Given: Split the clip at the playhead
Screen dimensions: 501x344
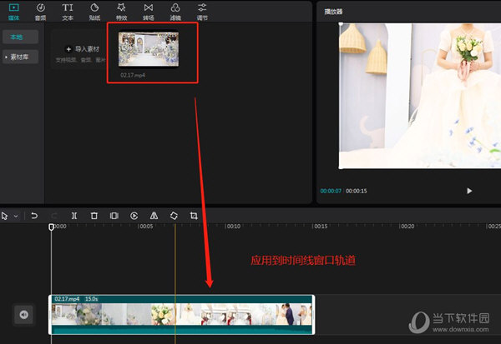Looking at the screenshot, I should coord(74,216).
